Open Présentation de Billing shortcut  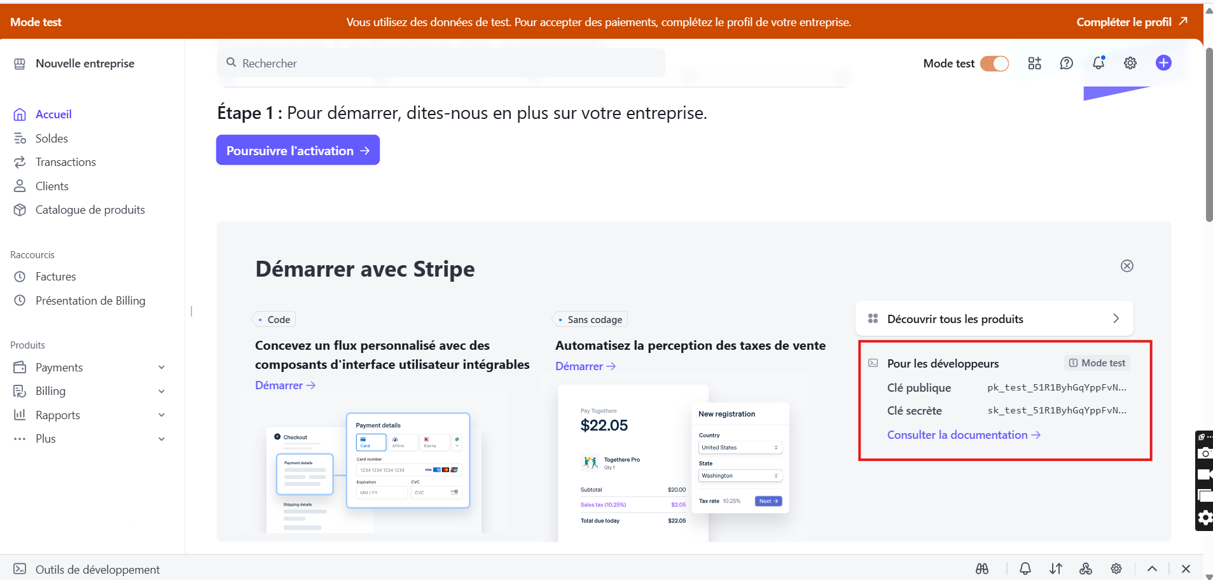[x=90, y=301]
